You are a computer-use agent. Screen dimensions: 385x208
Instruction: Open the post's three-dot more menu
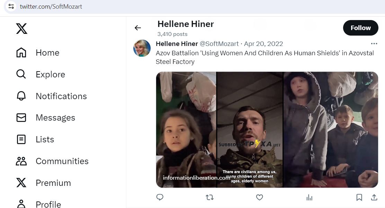[x=374, y=44]
